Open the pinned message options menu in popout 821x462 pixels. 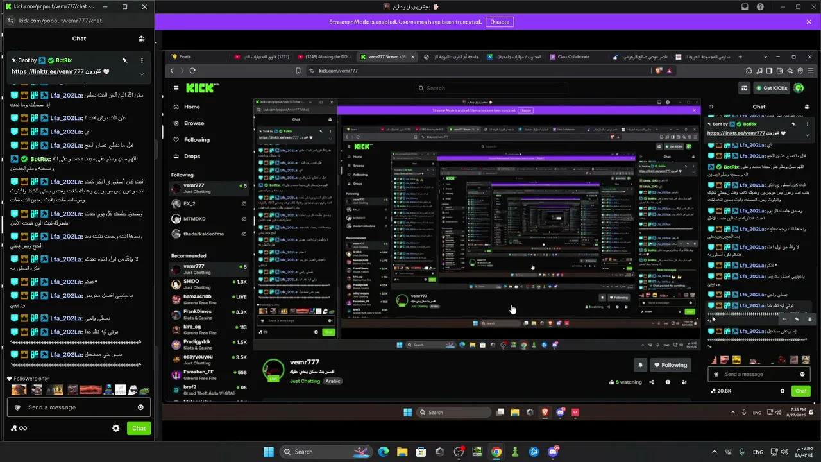point(142,60)
